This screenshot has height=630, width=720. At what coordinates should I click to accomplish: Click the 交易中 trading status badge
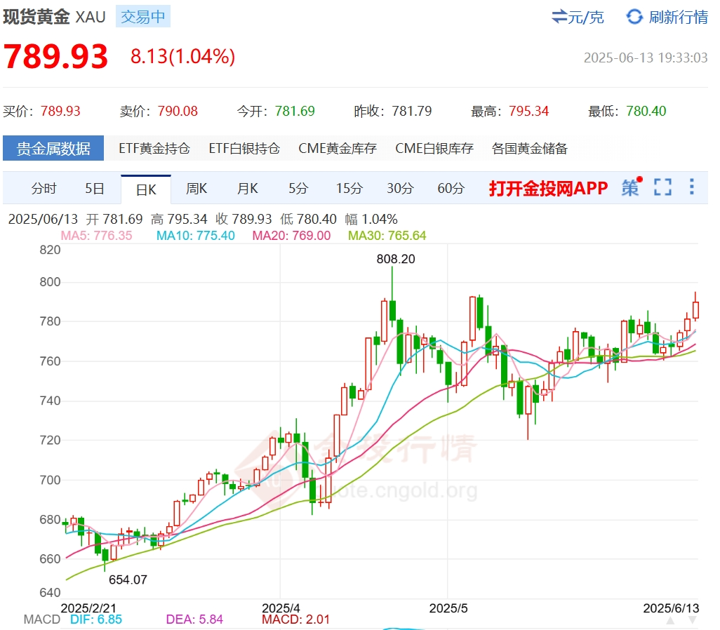pos(142,17)
